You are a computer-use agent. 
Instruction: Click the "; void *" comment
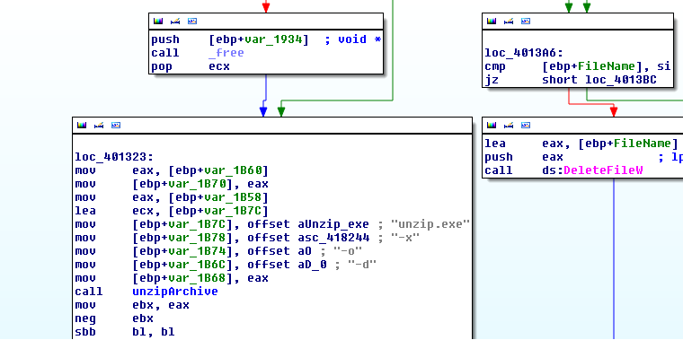(x=353, y=39)
